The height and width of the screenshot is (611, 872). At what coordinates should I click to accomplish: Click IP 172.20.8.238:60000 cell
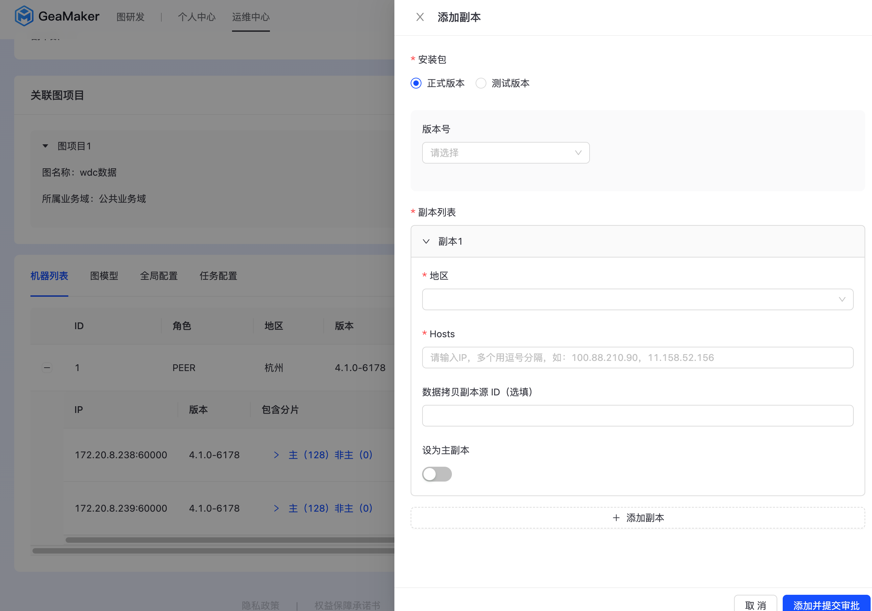121,455
